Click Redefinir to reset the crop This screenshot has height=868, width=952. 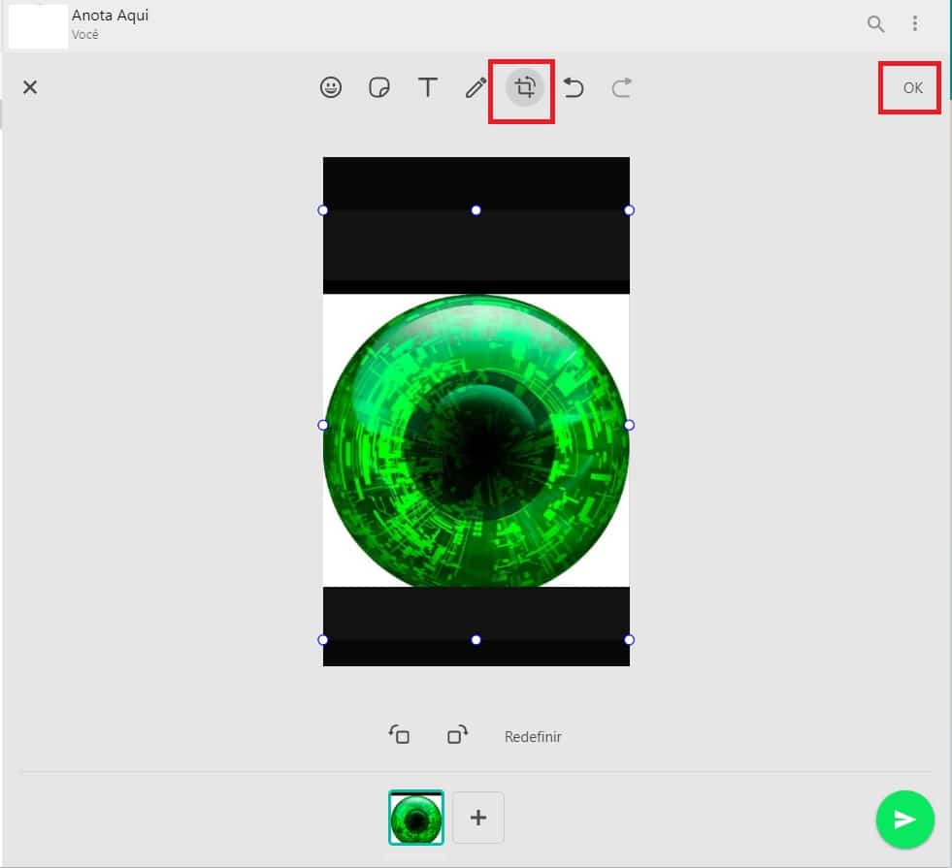(x=533, y=736)
